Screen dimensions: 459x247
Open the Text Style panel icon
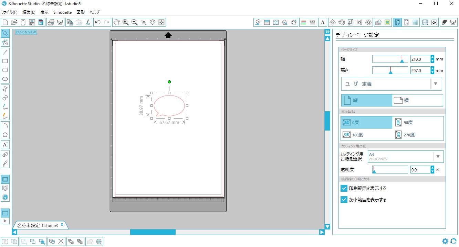click(323, 22)
